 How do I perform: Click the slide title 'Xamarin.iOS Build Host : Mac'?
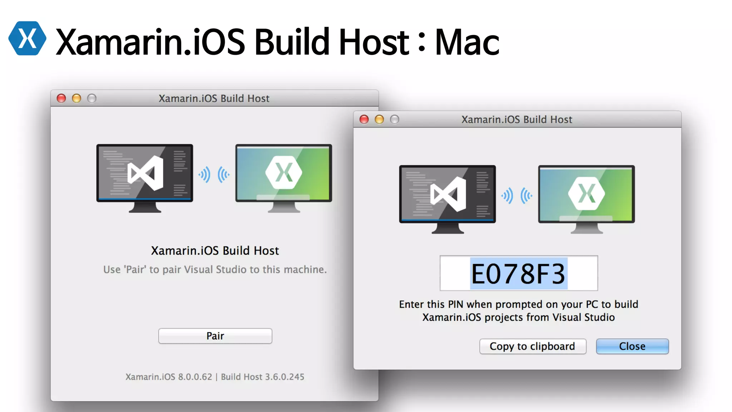pos(278,42)
